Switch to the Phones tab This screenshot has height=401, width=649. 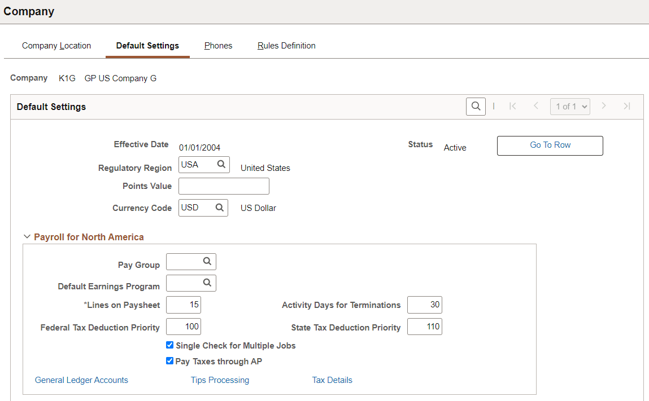(218, 46)
